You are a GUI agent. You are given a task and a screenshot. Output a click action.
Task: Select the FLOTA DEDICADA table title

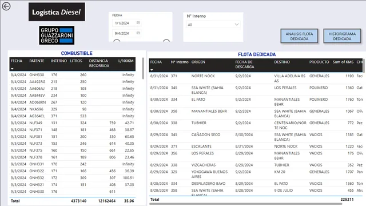pos(257,54)
